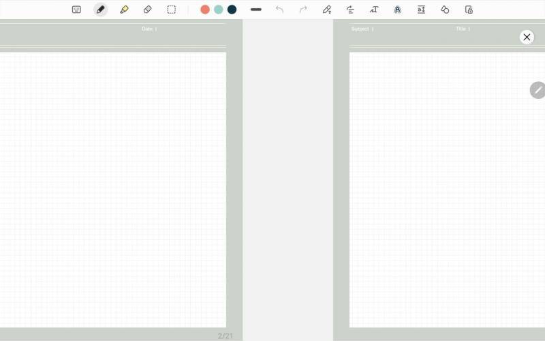This screenshot has width=545, height=341.
Task: Switch to keyboard text input tool
Action: click(x=76, y=10)
